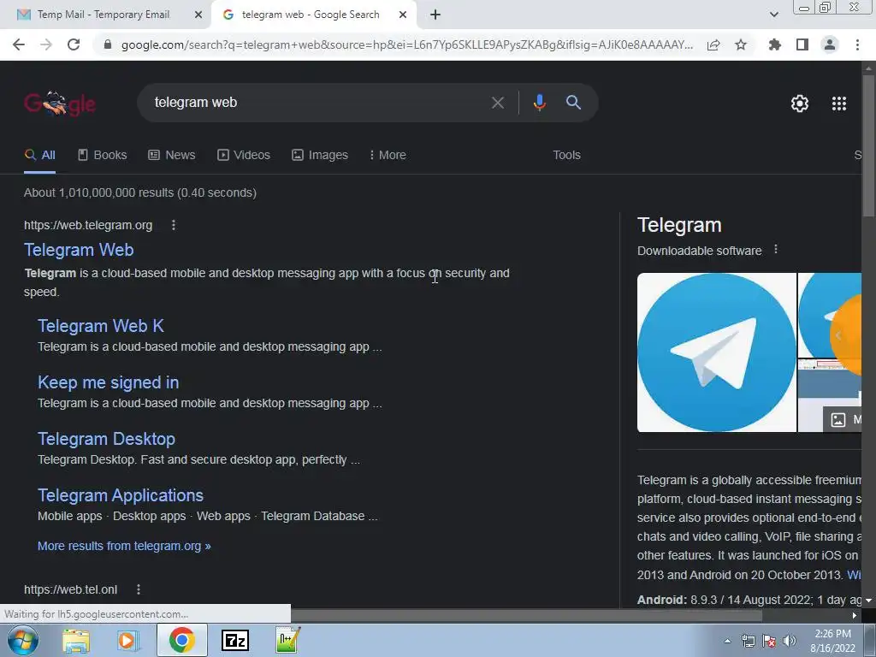Switch to News results
876x657 pixels.
[171, 155]
